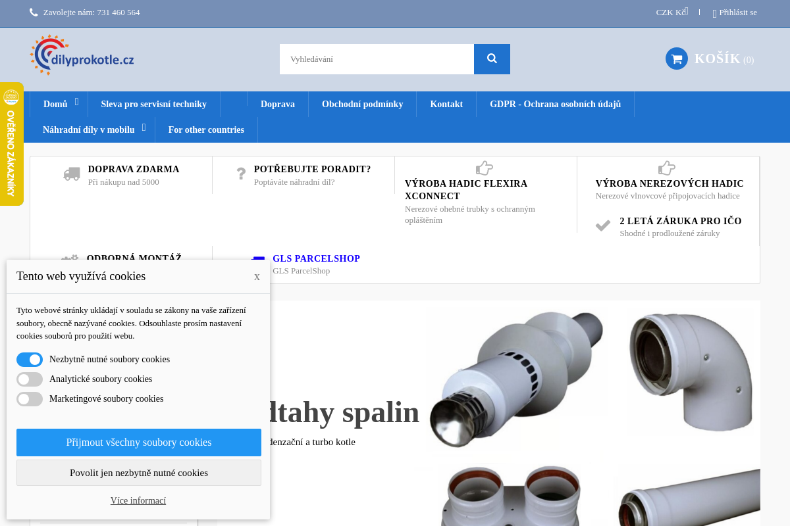Open the CZK Kč currency selector
This screenshot has width=790, height=526.
(671, 12)
